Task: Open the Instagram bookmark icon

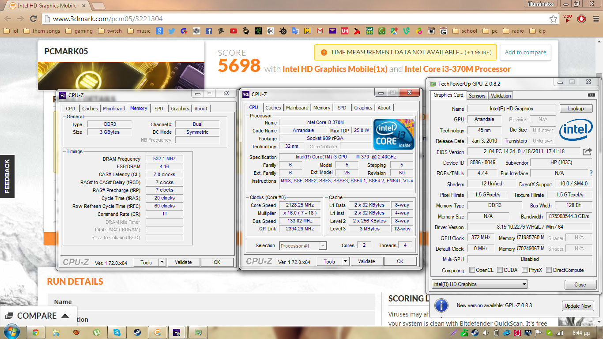Action: [x=431, y=31]
